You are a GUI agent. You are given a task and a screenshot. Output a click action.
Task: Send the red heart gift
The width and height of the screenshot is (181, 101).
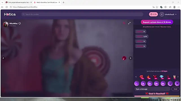click(155, 77)
